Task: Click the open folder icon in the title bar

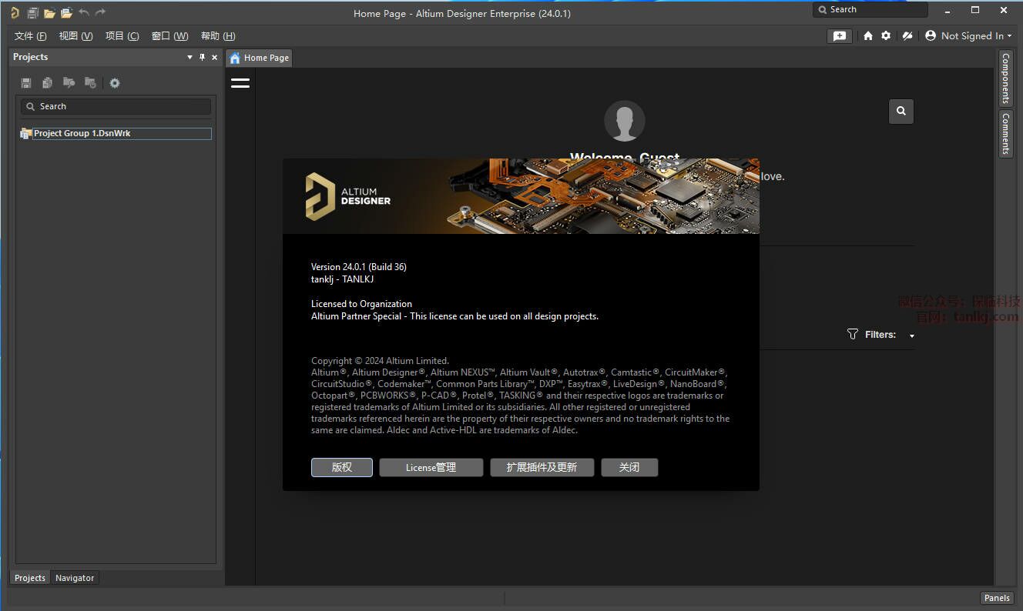Action: (x=49, y=12)
